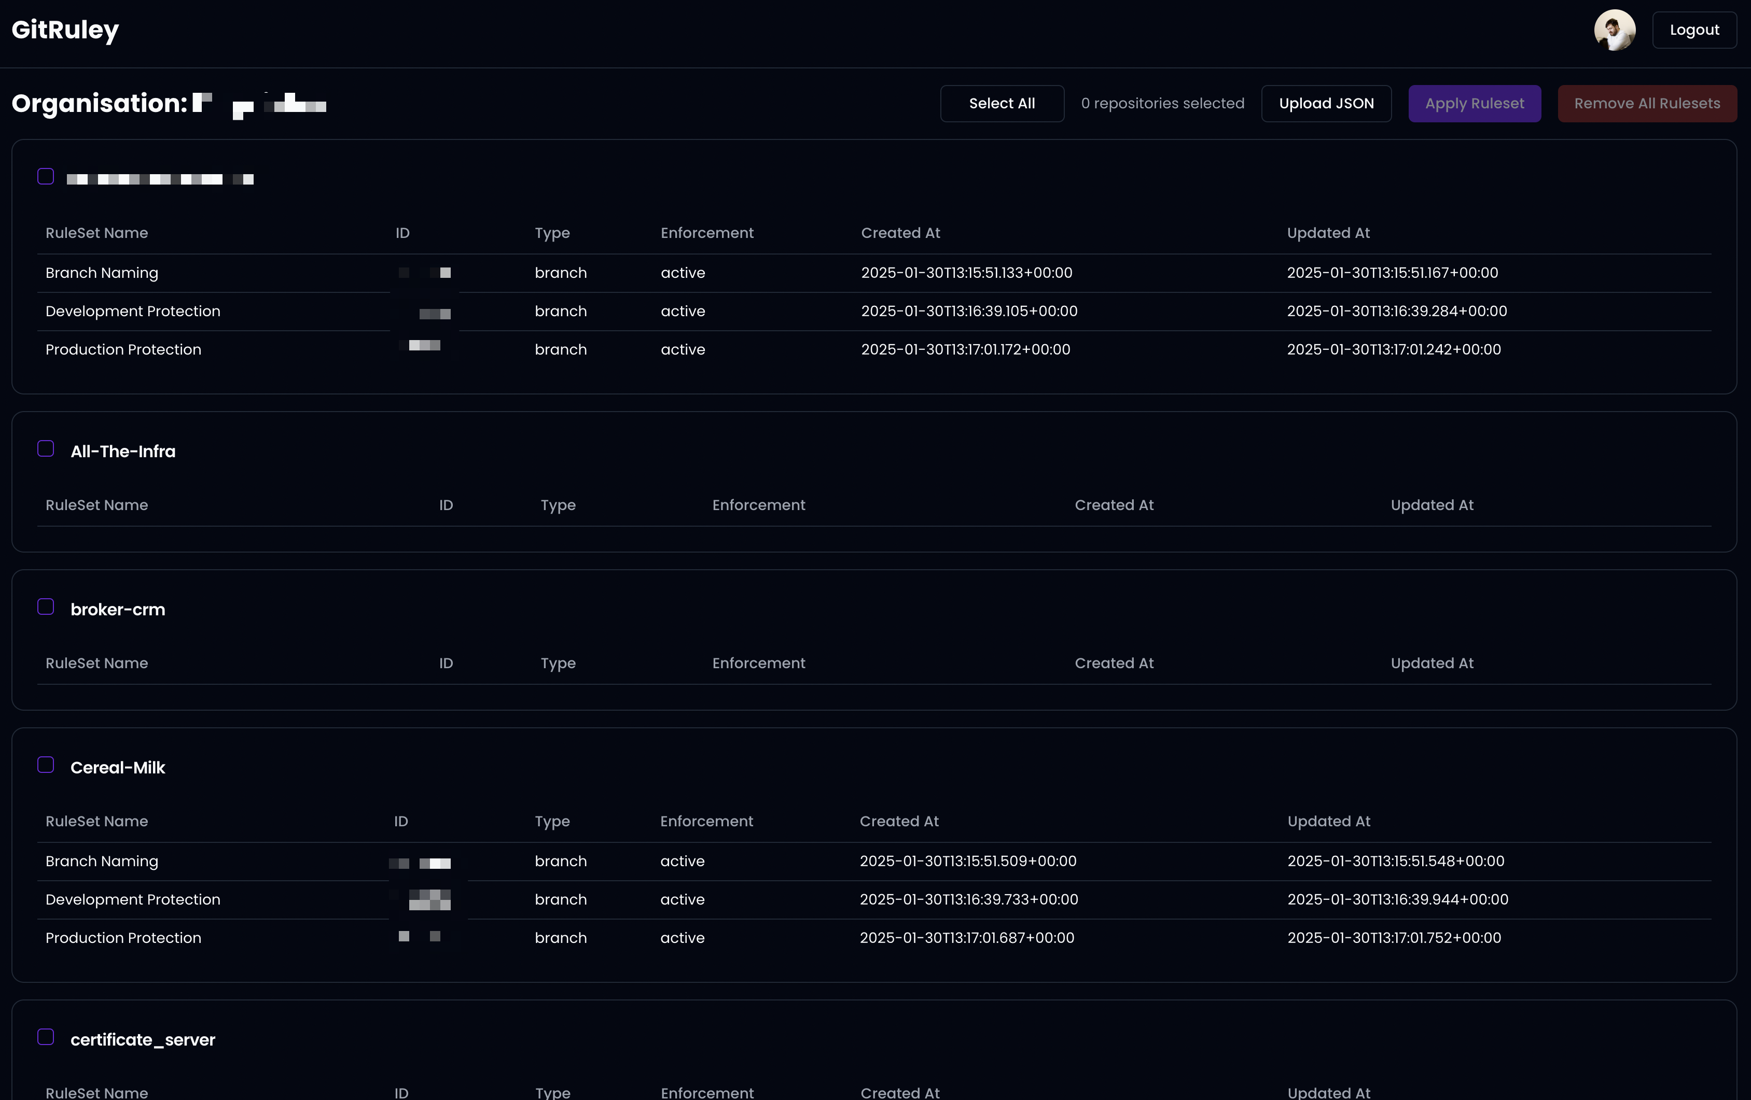Toggle the certificate_server repository checkbox

[46, 1037]
